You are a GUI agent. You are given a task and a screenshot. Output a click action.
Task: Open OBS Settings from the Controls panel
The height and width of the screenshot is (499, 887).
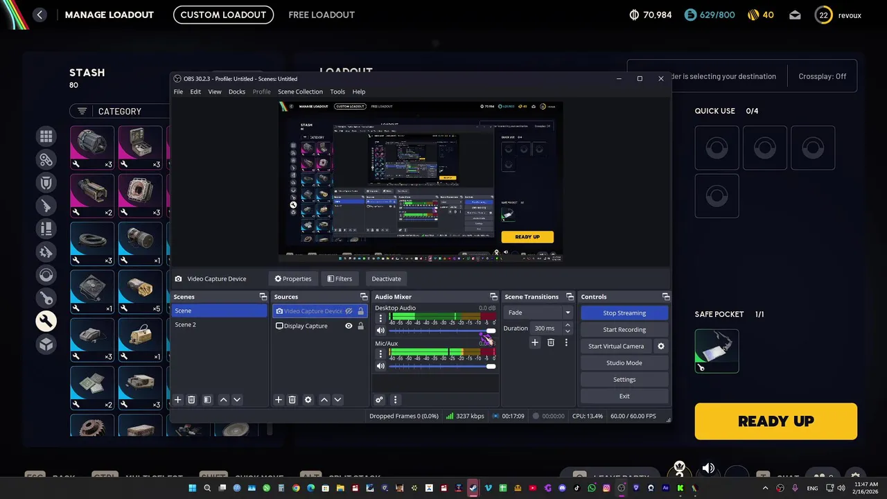pyautogui.click(x=624, y=380)
